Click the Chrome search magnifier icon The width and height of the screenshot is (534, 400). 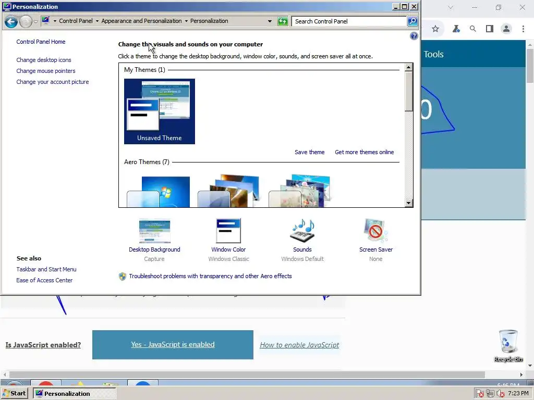click(x=472, y=29)
